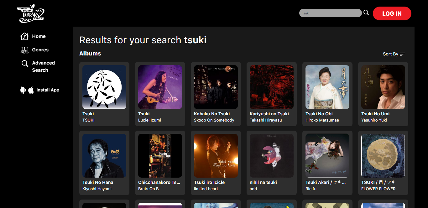428x208 pixels.
Task: Select the Kohaku No Tsuki album cover
Action: (x=216, y=87)
